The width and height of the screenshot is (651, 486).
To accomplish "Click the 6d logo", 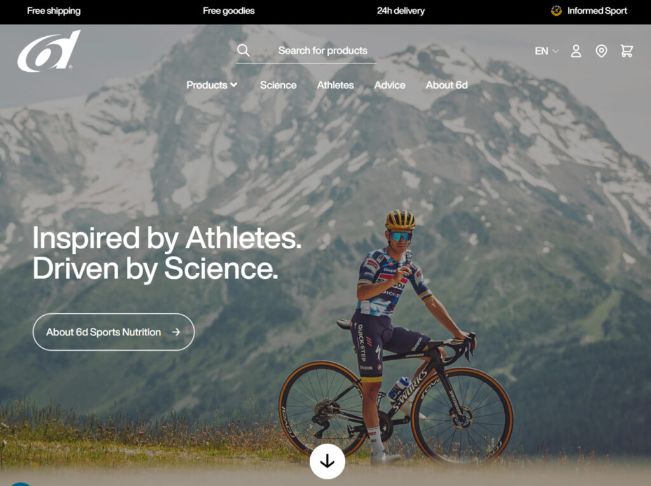I will pyautogui.click(x=48, y=51).
